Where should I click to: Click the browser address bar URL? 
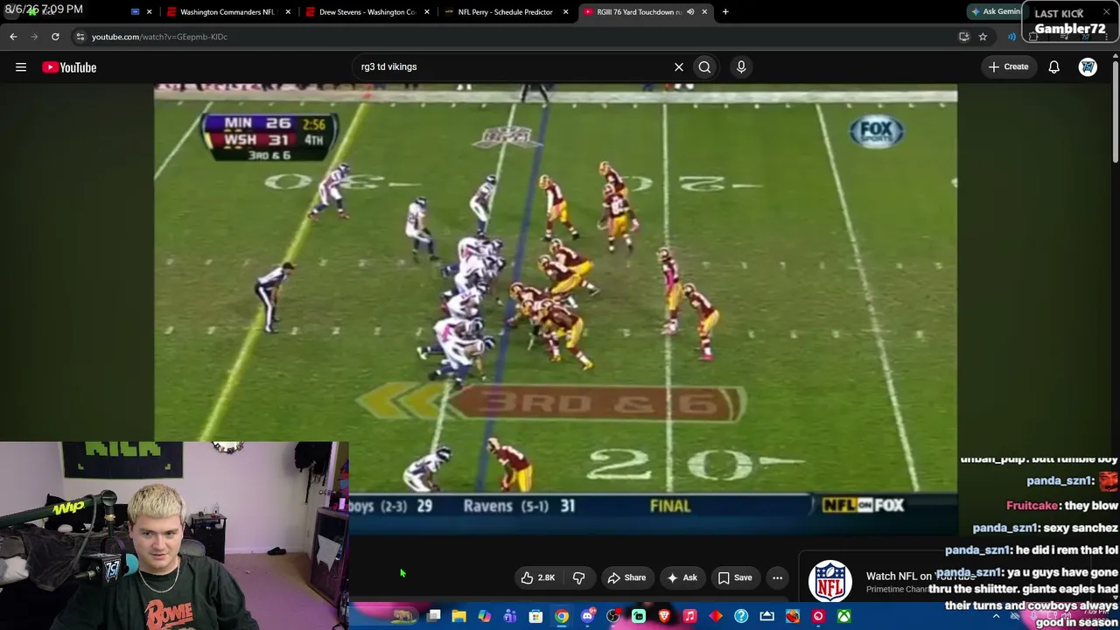click(x=159, y=37)
